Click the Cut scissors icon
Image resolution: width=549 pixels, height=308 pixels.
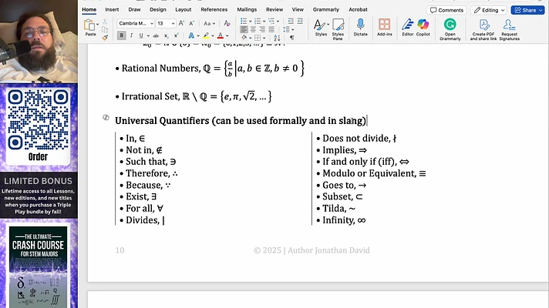pos(105,22)
